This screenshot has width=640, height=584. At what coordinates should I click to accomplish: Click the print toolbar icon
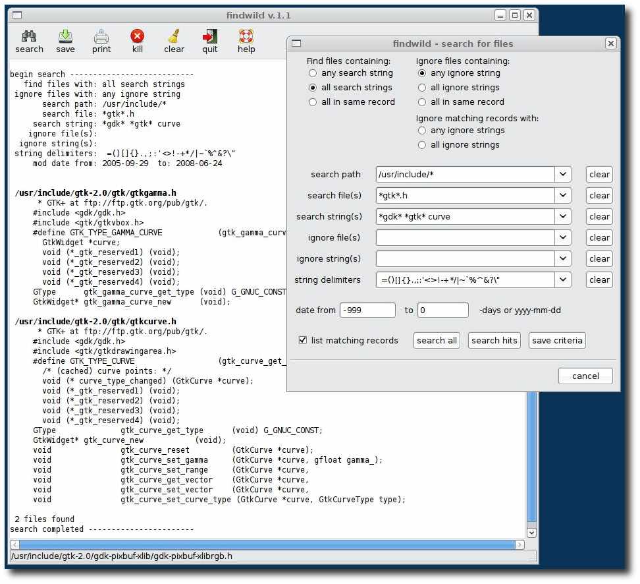[101, 36]
